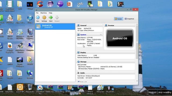
Task: Select iTunes desktop icon
Action: point(30,19)
